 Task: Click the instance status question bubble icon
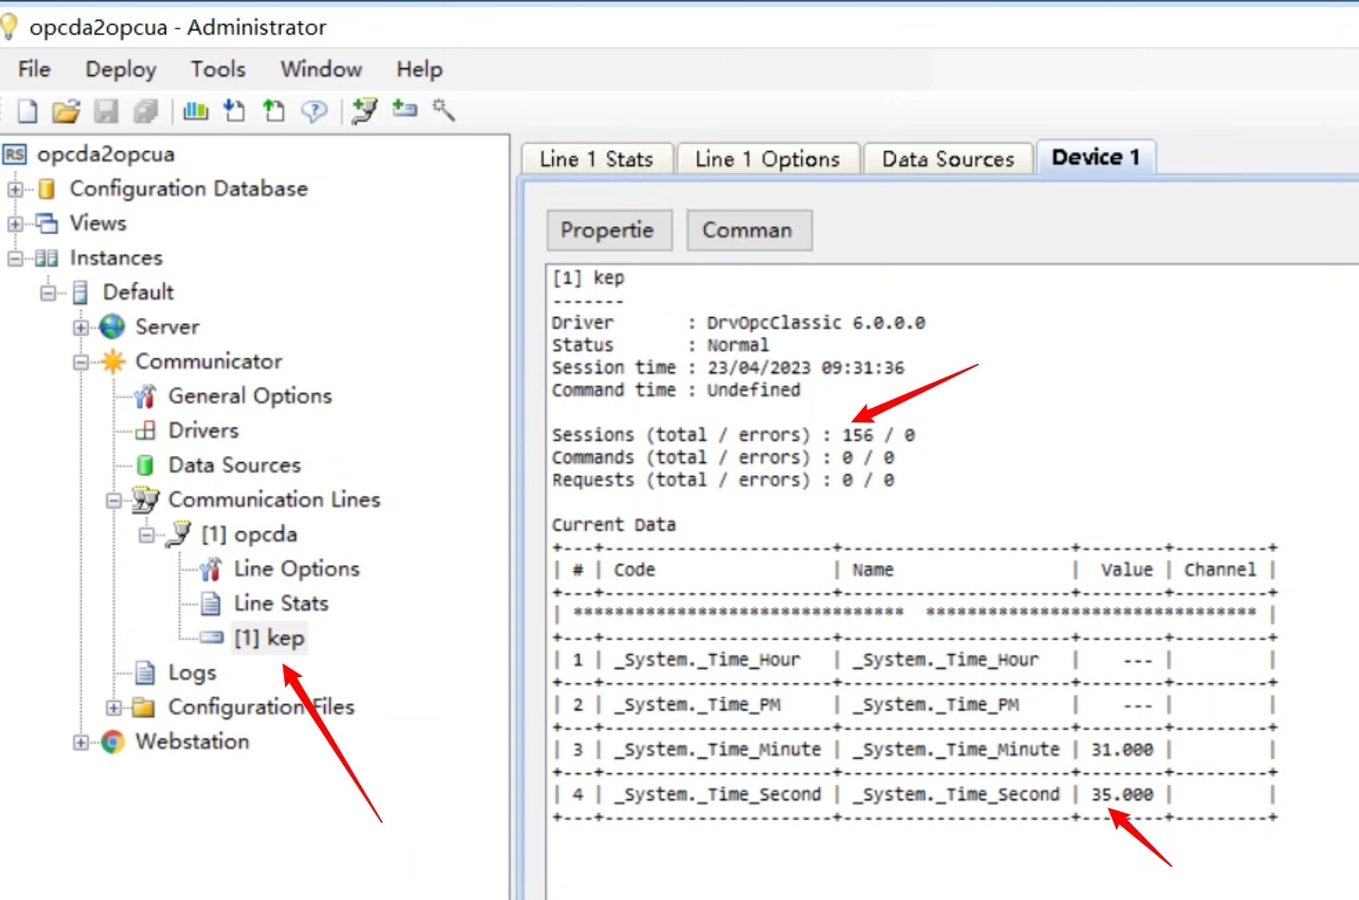pyautogui.click(x=314, y=111)
